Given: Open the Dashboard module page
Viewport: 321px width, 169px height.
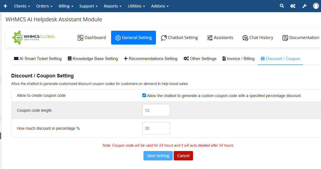Looking at the screenshot, I should point(92,38).
